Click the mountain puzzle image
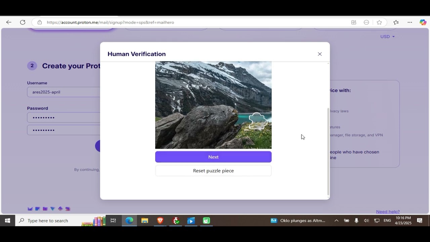 coord(213,105)
